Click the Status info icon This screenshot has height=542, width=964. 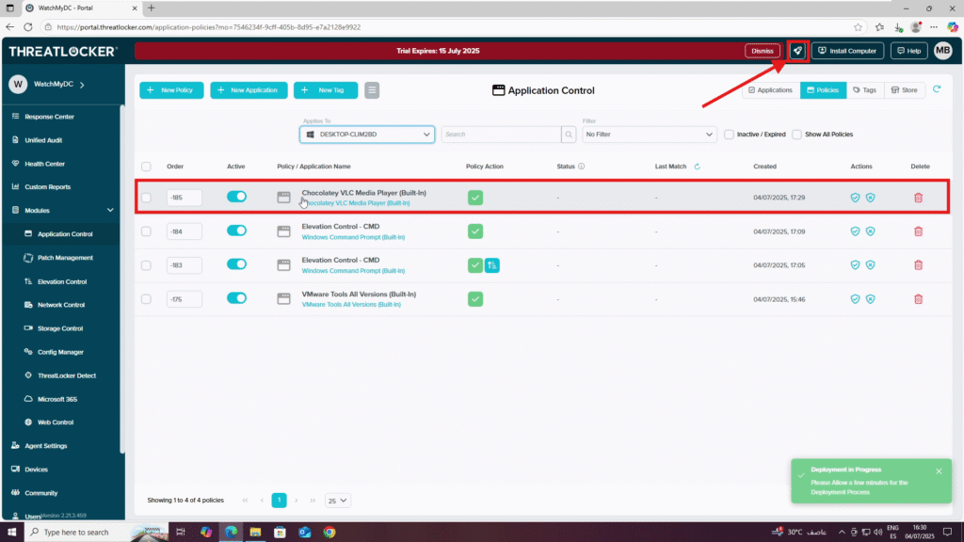point(581,167)
